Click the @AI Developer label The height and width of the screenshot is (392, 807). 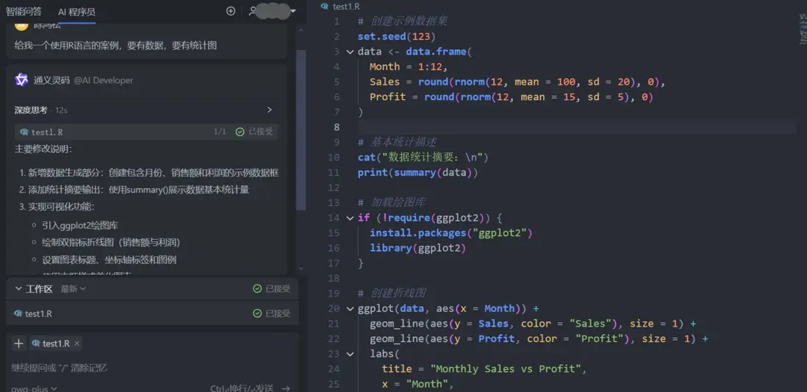tap(104, 80)
